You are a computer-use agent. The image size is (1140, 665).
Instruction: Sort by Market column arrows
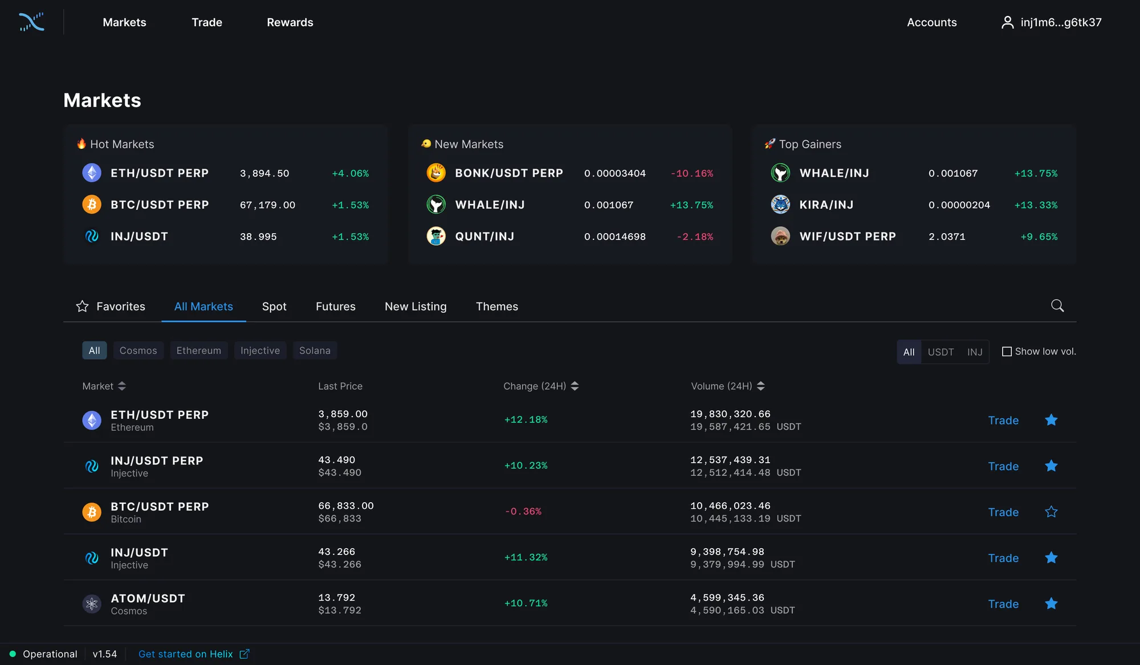[121, 386]
